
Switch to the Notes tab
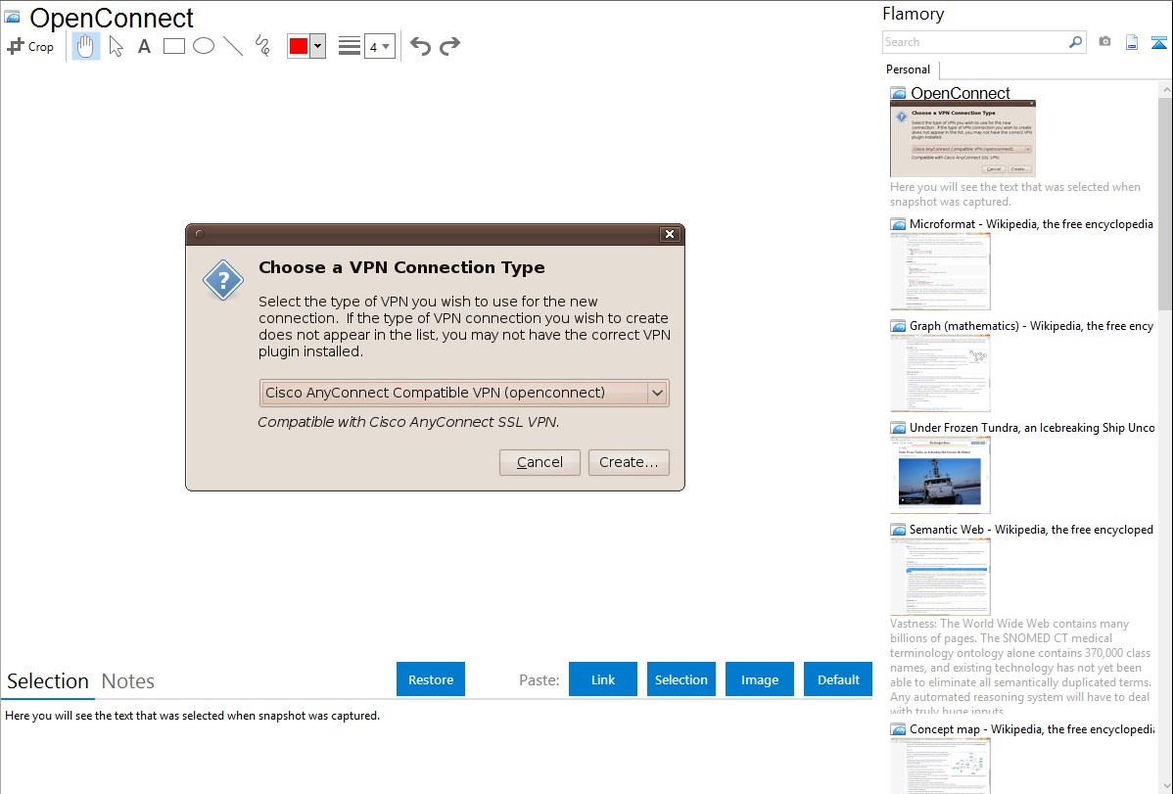pos(128,681)
